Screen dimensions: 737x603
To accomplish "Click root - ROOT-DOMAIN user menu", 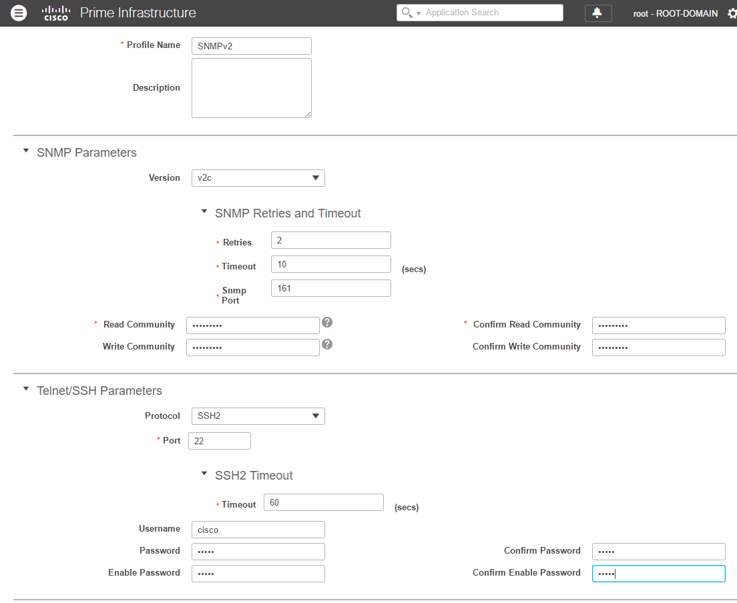I will [675, 13].
